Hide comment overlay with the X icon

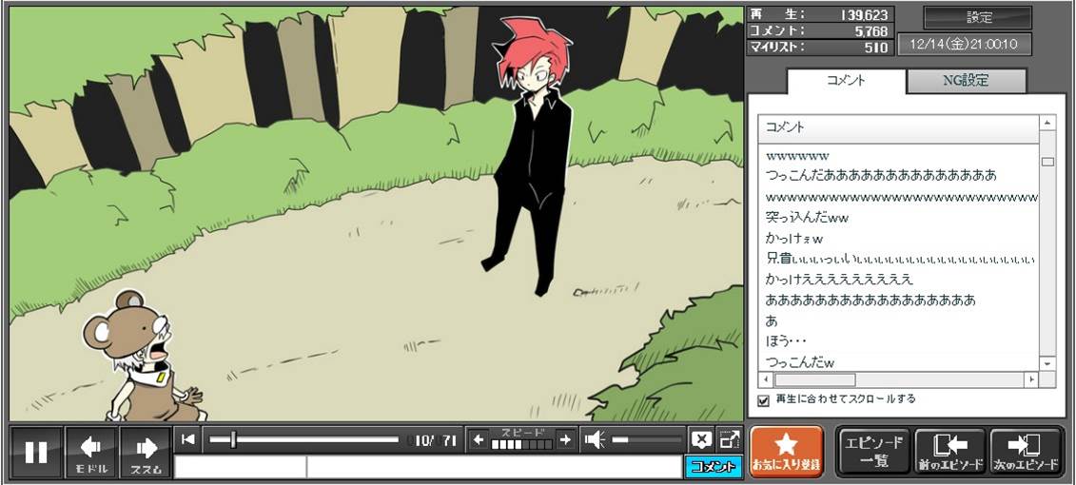[x=701, y=439]
